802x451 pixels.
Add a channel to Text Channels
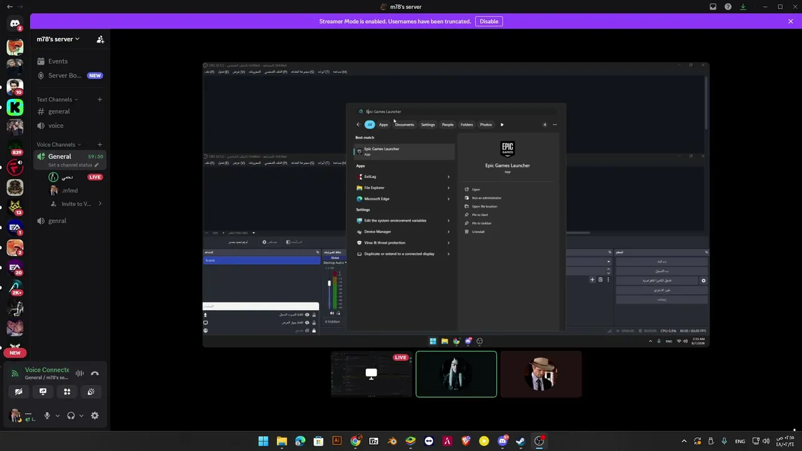coord(100,100)
